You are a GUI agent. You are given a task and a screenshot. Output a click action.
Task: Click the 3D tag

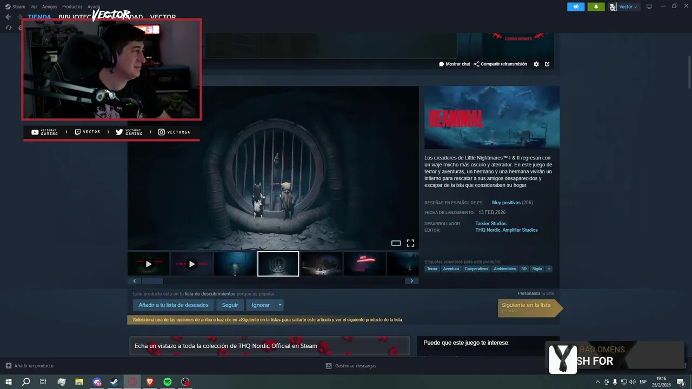click(524, 269)
